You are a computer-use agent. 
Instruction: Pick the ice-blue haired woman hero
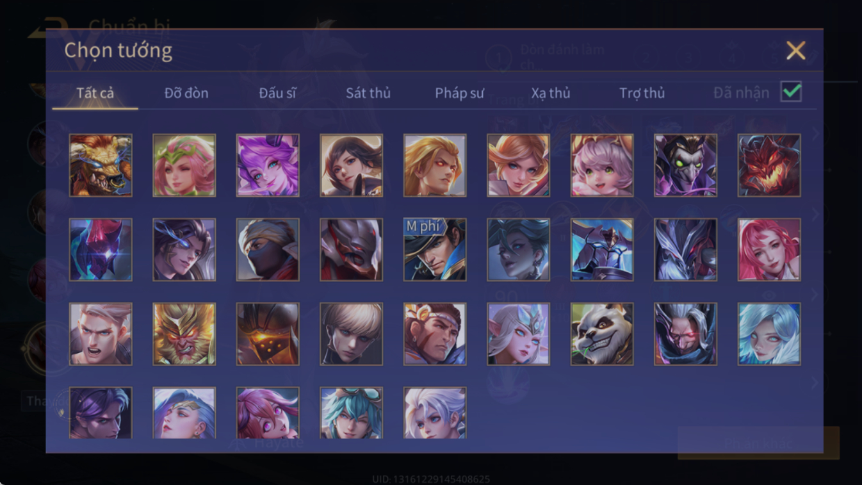[769, 334]
